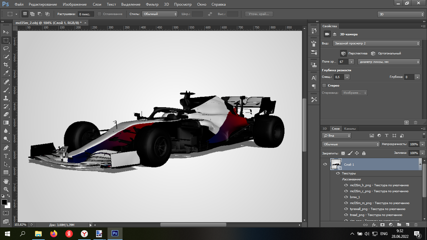Open the History panel icon
This screenshot has width=427, height=240.
click(x=314, y=31)
